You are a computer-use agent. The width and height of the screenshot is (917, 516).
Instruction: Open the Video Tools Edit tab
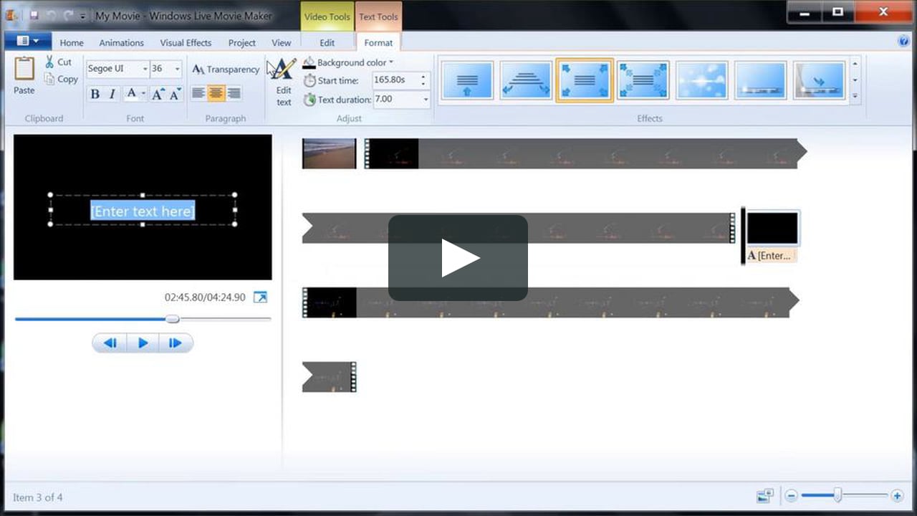point(327,42)
